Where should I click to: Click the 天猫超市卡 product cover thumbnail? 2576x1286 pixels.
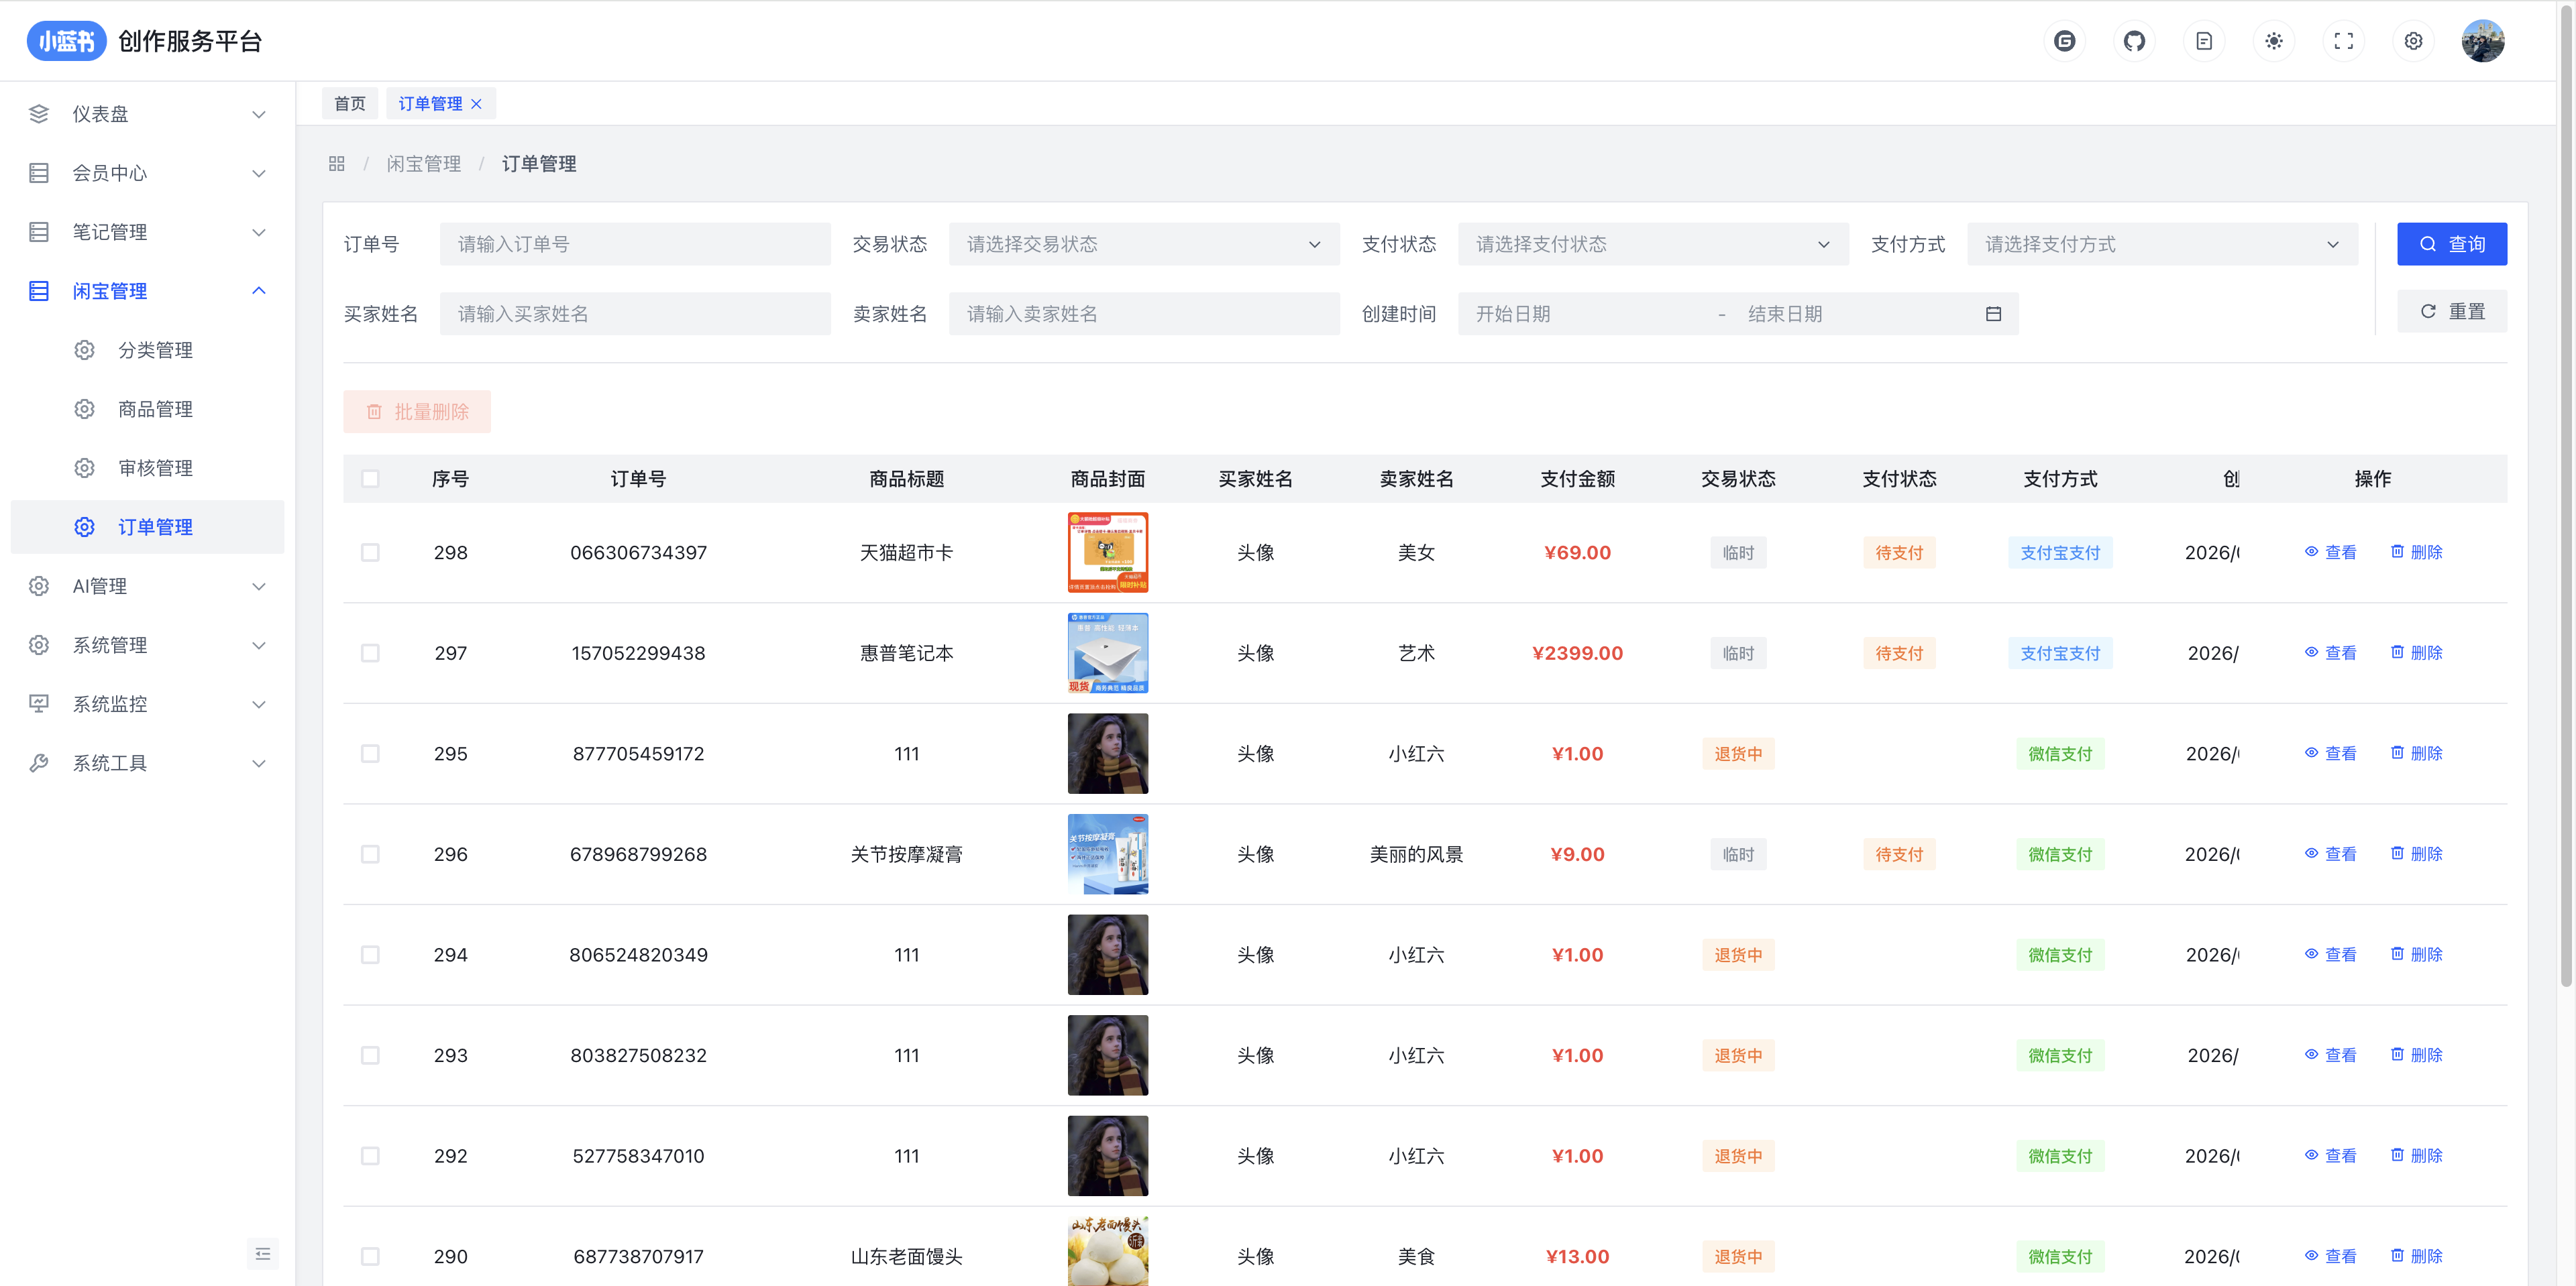click(x=1107, y=552)
